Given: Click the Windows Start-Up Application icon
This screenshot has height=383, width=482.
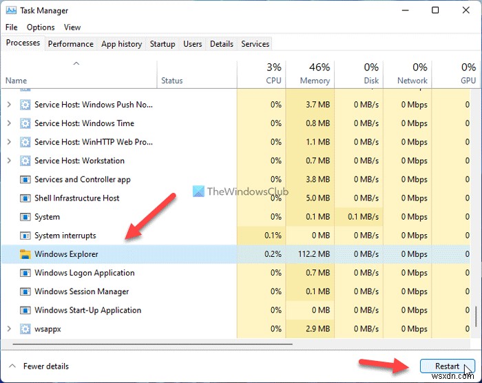Looking at the screenshot, I should [25, 310].
